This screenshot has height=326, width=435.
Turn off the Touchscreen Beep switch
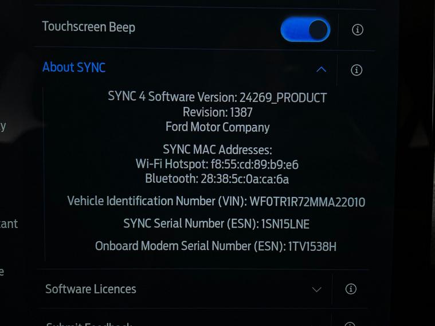click(305, 29)
